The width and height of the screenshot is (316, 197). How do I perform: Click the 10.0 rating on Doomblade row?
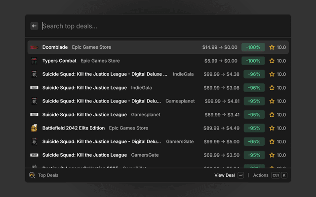click(x=281, y=47)
